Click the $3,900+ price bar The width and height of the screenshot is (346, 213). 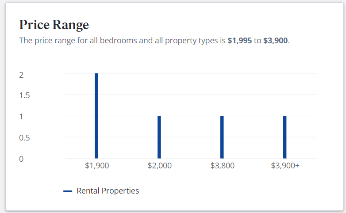point(285,137)
